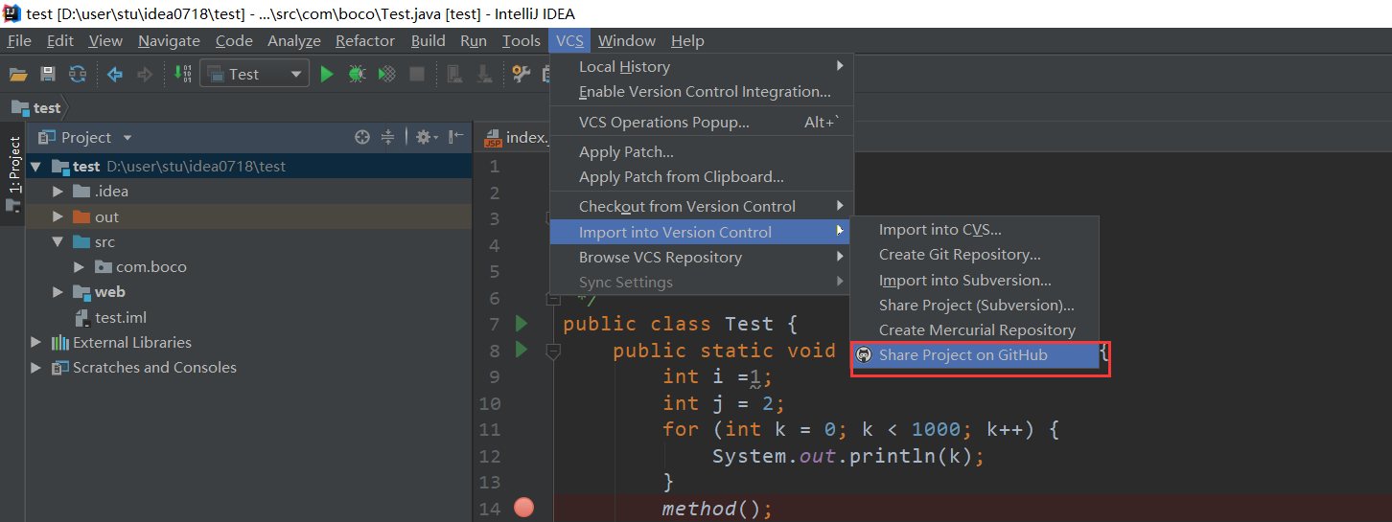This screenshot has height=522, width=1392.
Task: Open Checkout from Version Control submenu
Action: tap(702, 207)
